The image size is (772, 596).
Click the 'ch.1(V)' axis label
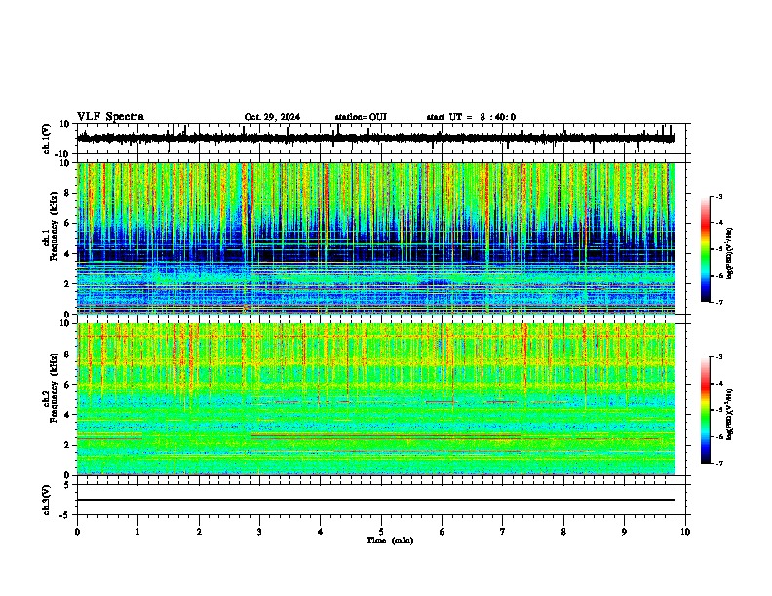[x=47, y=138]
